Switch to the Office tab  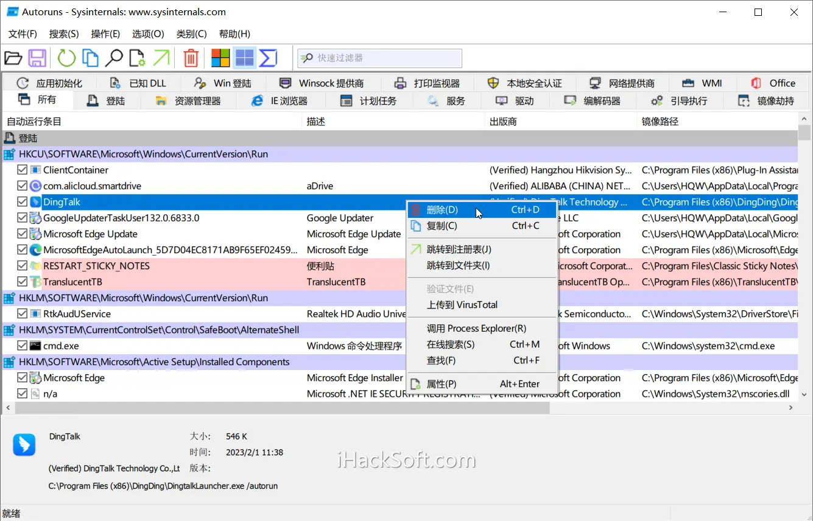(773, 83)
